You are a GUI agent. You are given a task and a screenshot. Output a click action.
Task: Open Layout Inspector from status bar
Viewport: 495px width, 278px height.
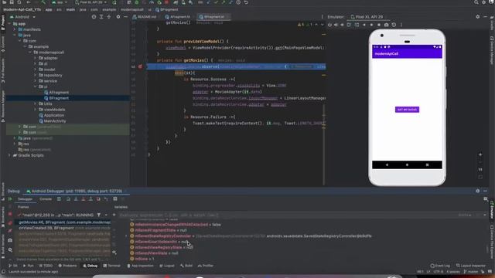[471, 266]
